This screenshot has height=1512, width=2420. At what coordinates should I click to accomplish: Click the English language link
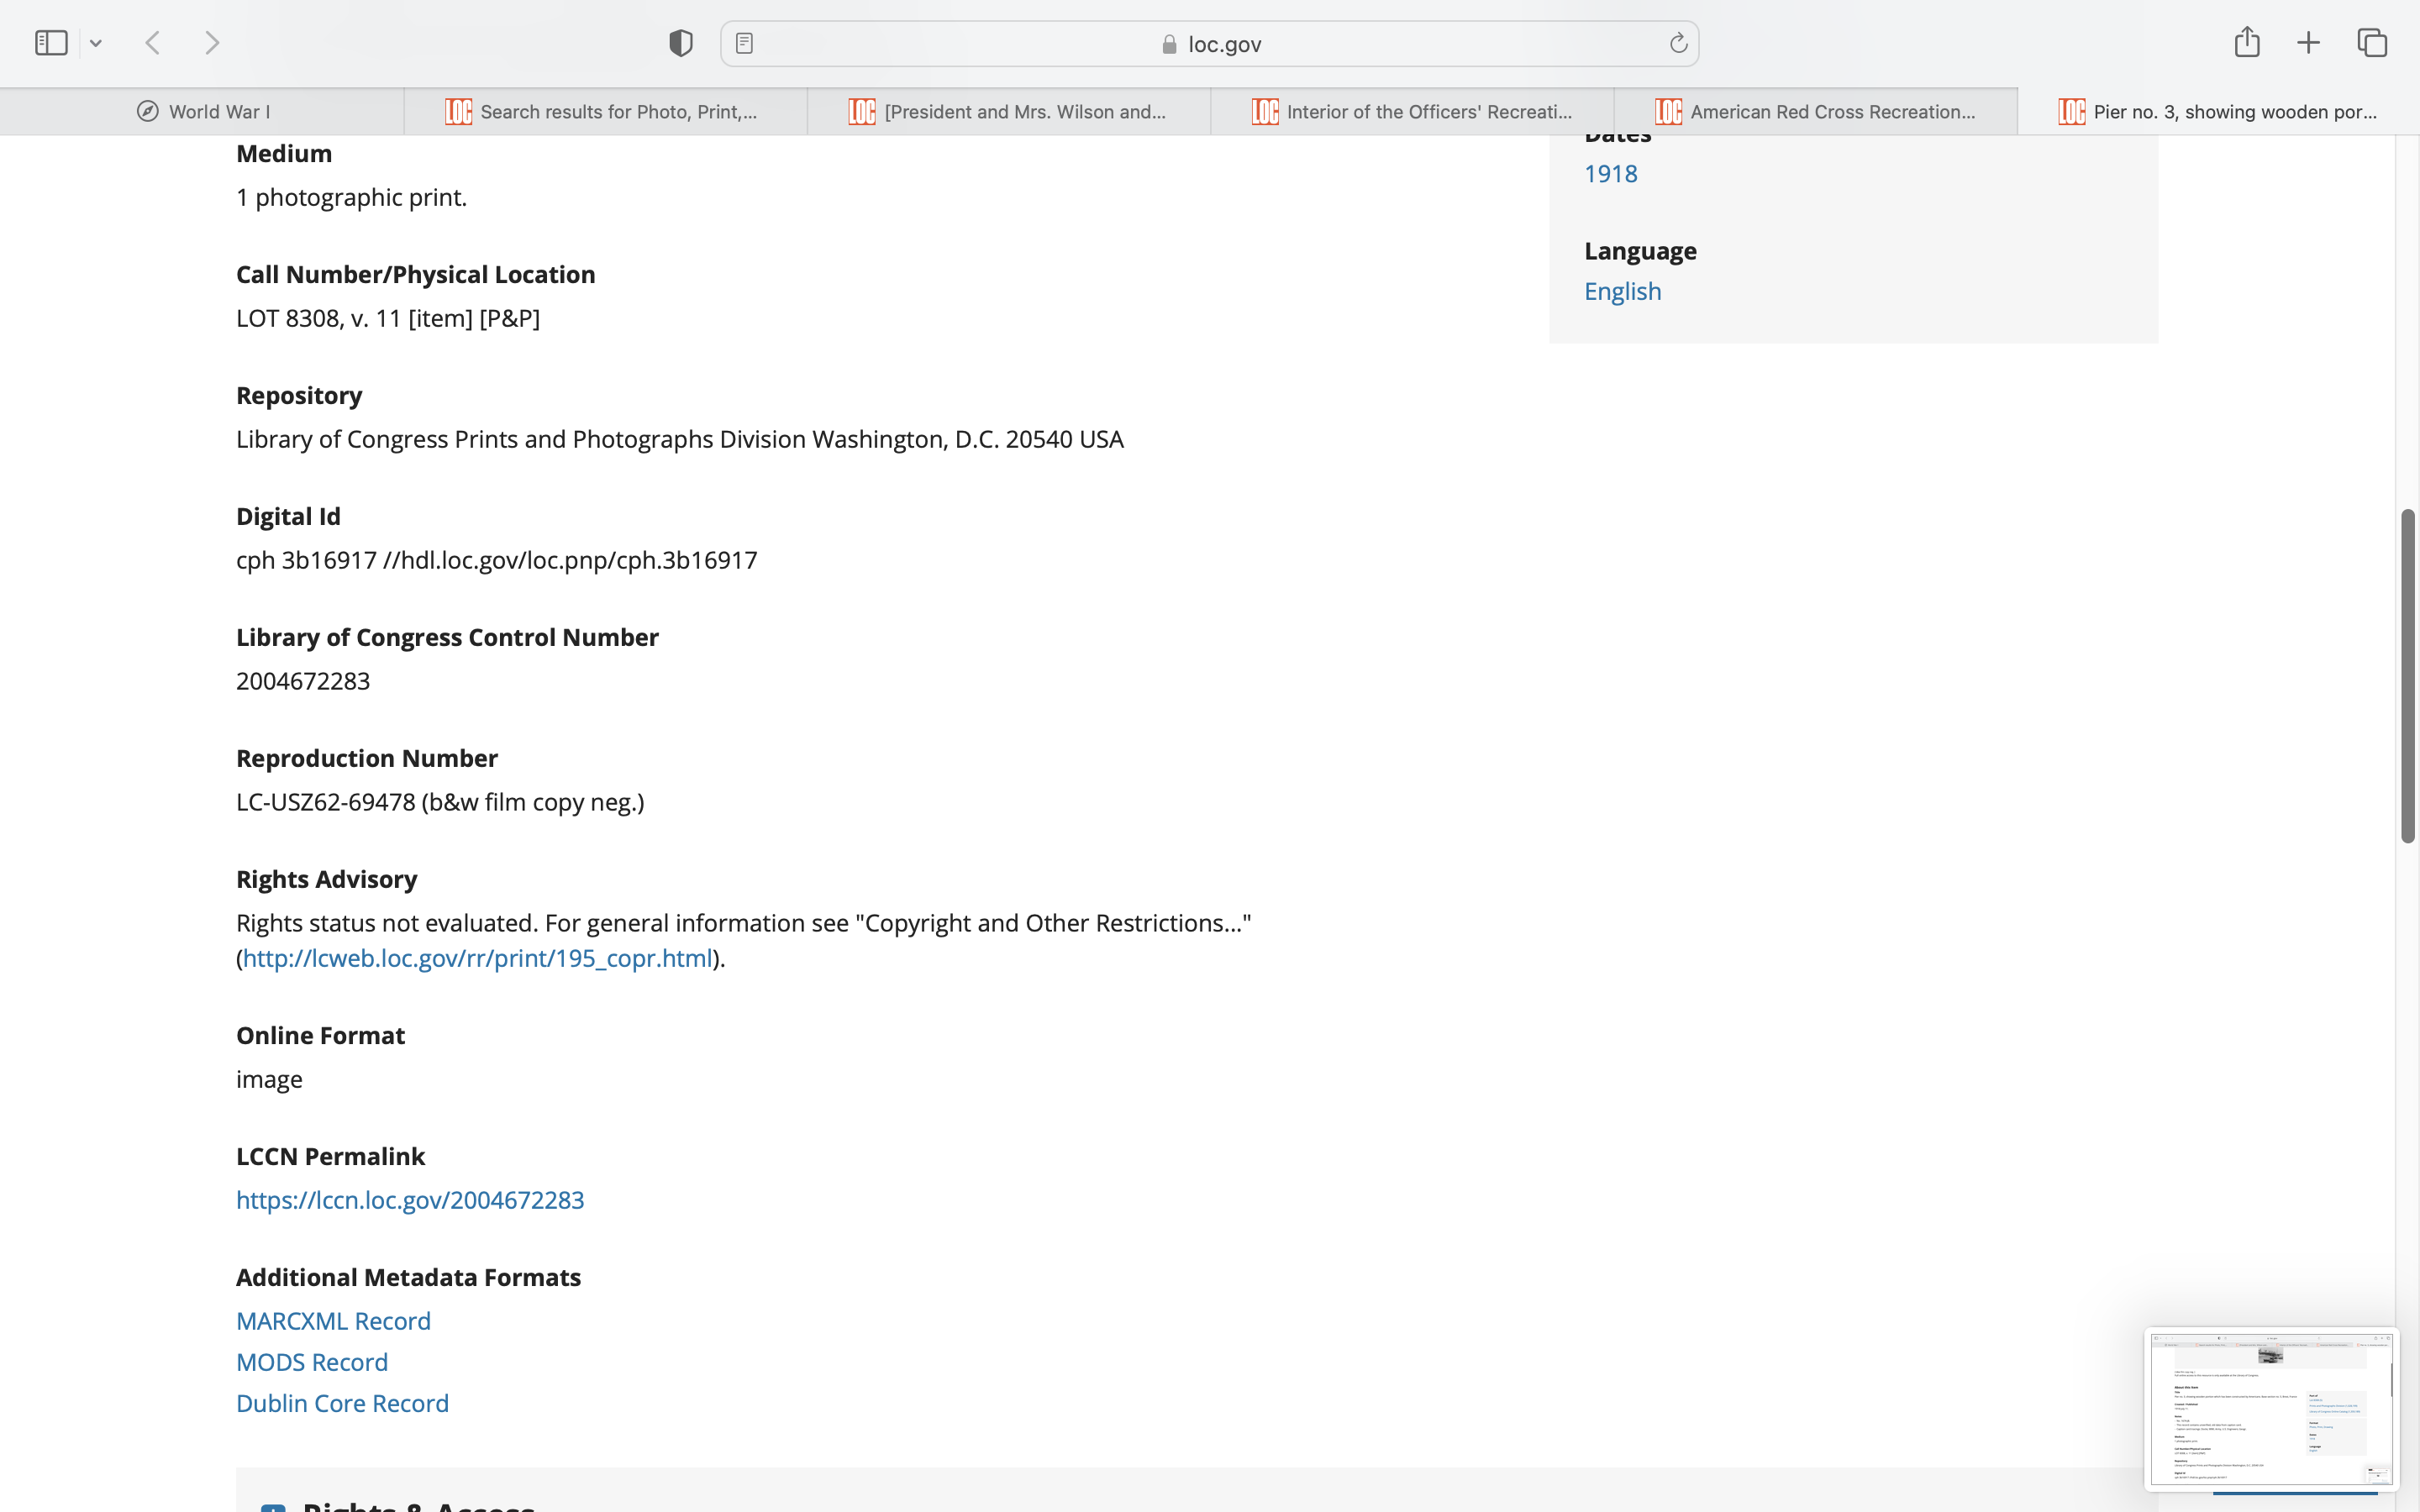point(1622,291)
